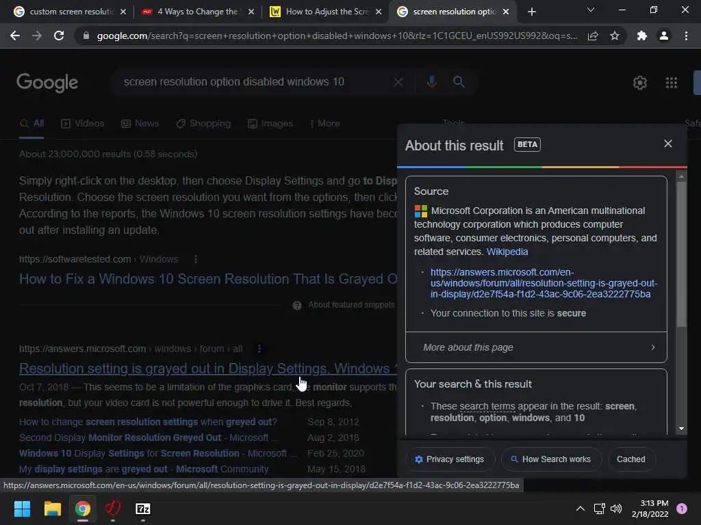Screen dimensions: 701x525
Task: Open three-dot menu next to softwaretested.com result
Action: pyautogui.click(x=195, y=259)
